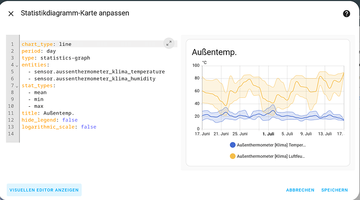The height and width of the screenshot is (200, 360).
Task: Click the °C unit label
Action: [205, 63]
